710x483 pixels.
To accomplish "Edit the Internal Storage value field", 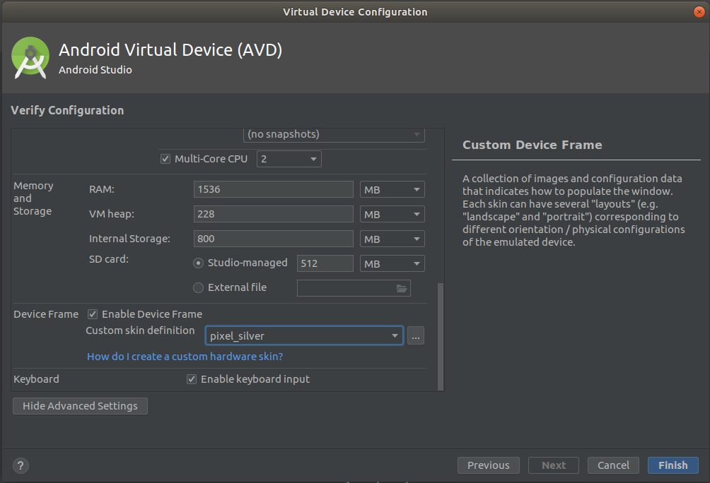I will (273, 238).
